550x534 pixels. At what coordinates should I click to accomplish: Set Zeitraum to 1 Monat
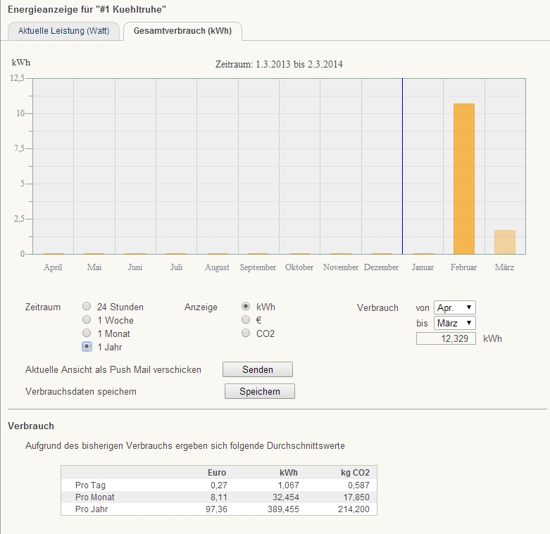tap(87, 333)
